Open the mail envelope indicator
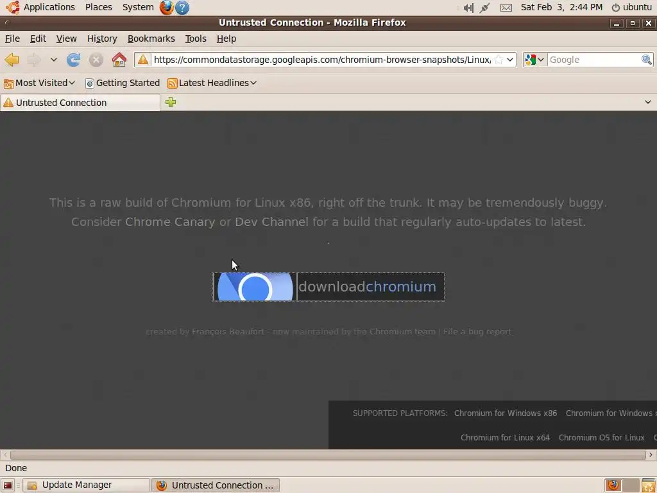The image size is (657, 493). pos(506,8)
